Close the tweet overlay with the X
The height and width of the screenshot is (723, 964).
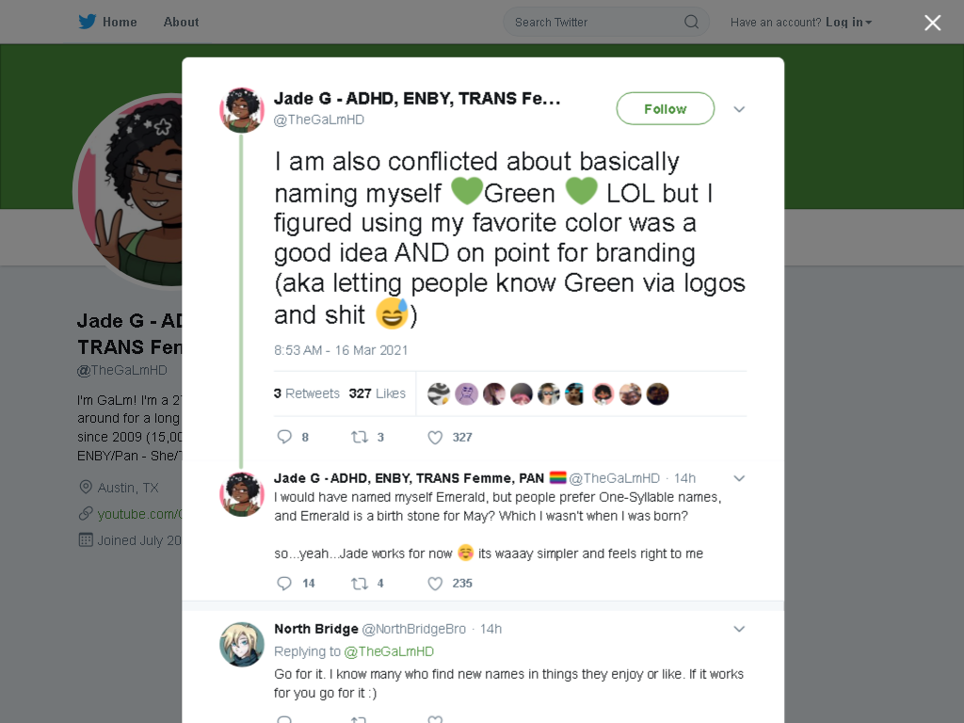pos(933,23)
